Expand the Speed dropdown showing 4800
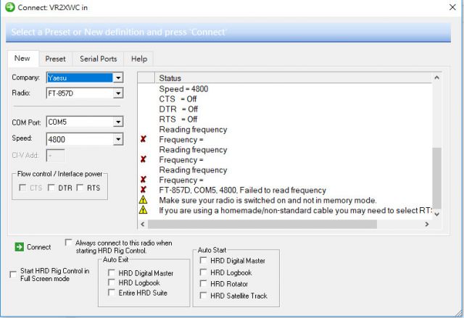This screenshot has height=318, width=464. pyautogui.click(x=118, y=139)
